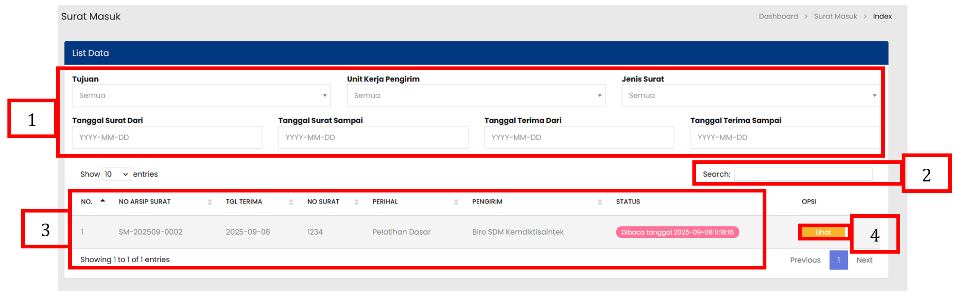Expand the Unit Kerja Pengirim dropdown
The width and height of the screenshot is (954, 299).
click(476, 96)
